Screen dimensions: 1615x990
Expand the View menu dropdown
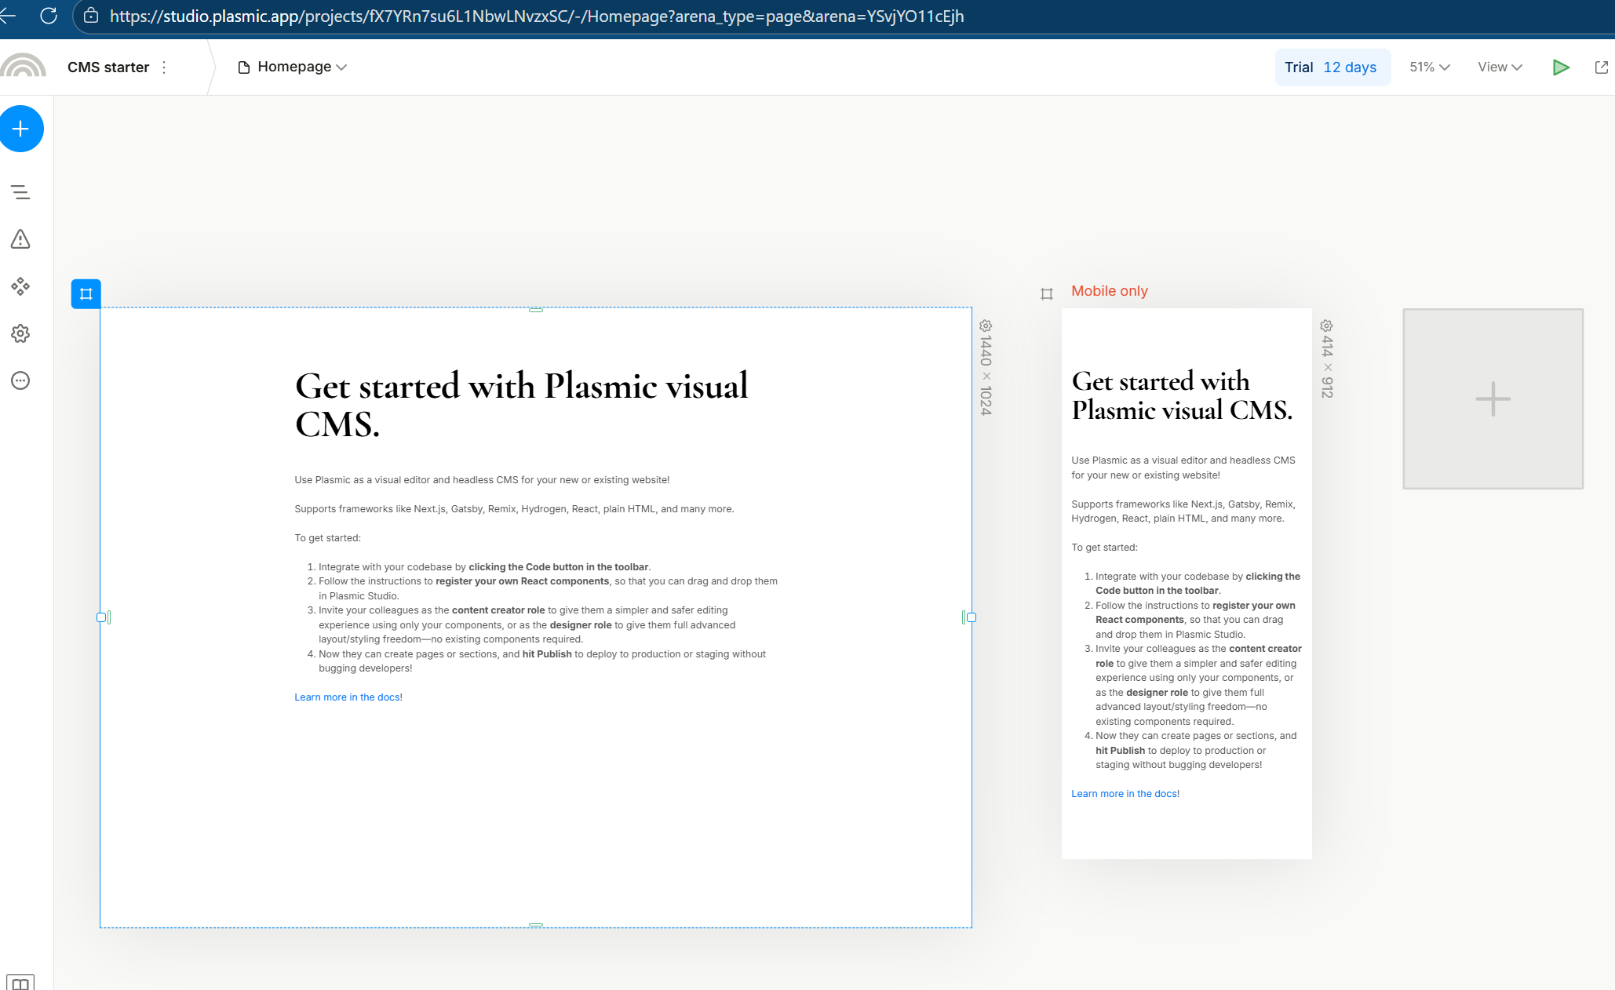click(1499, 67)
